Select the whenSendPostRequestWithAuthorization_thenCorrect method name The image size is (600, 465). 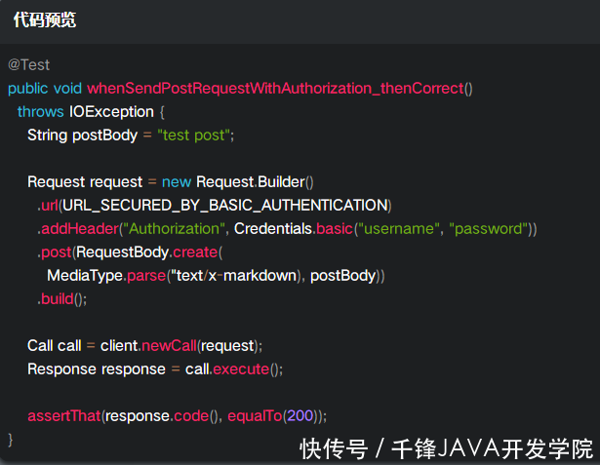pyautogui.click(x=275, y=88)
